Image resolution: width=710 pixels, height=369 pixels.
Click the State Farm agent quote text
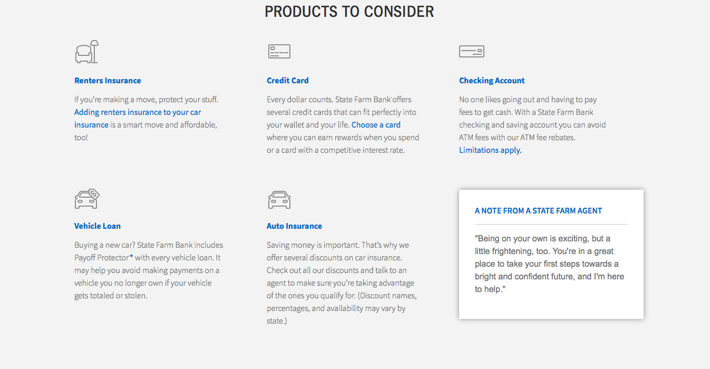pyautogui.click(x=549, y=264)
